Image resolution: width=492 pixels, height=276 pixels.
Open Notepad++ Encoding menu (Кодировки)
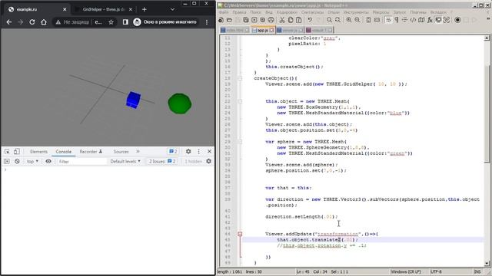287,12
